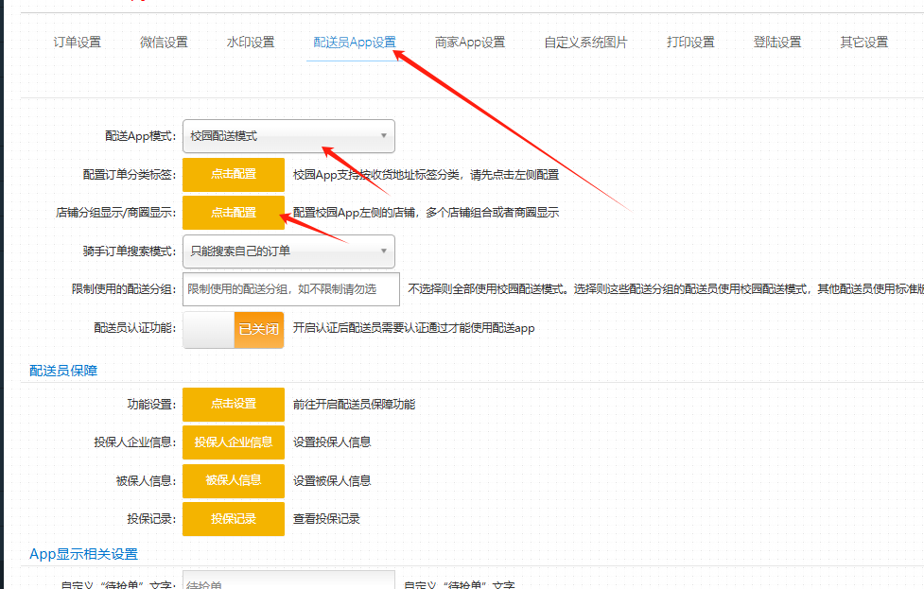This screenshot has height=589, width=924.
Task: Expand the 配送App模式 dropdown
Action: (288, 136)
